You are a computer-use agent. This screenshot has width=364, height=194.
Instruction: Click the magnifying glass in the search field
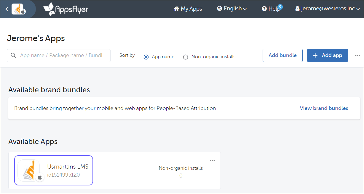pyautogui.click(x=13, y=55)
